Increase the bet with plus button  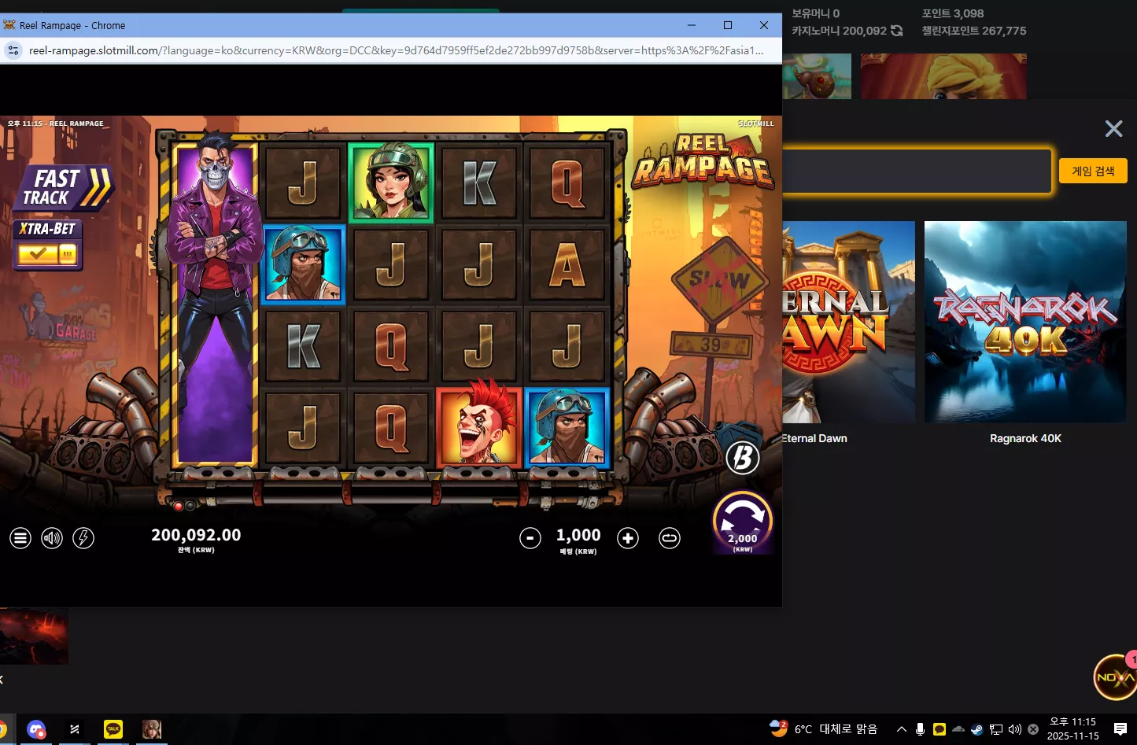click(628, 538)
